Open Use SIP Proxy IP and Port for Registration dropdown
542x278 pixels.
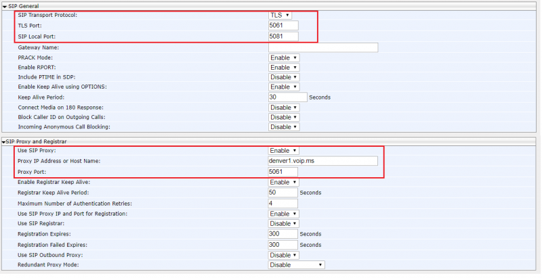coord(283,214)
